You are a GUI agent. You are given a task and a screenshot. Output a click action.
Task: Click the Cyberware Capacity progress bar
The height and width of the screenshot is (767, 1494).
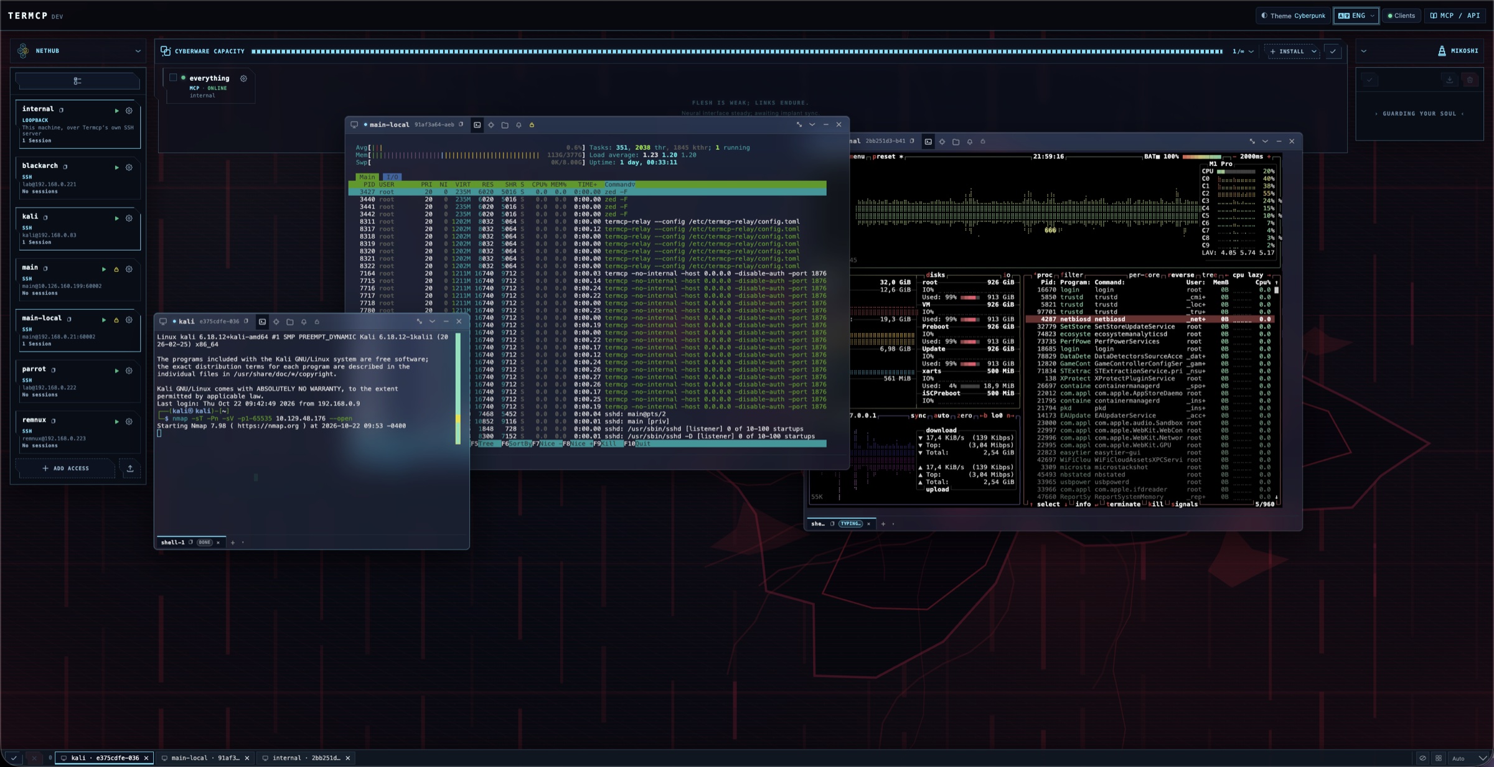pos(736,52)
